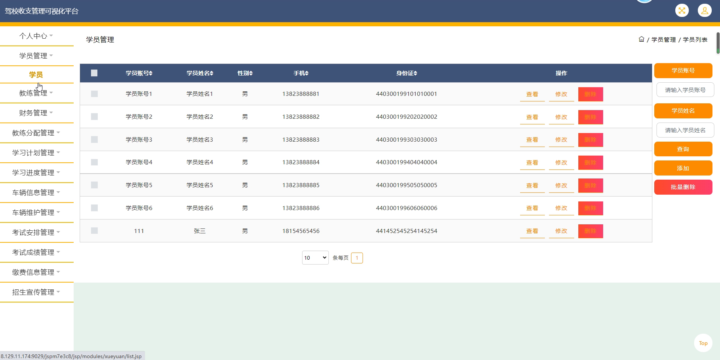The image size is (720, 360).
Task: Open the 缴费信息管理 menu
Action: tap(36, 272)
